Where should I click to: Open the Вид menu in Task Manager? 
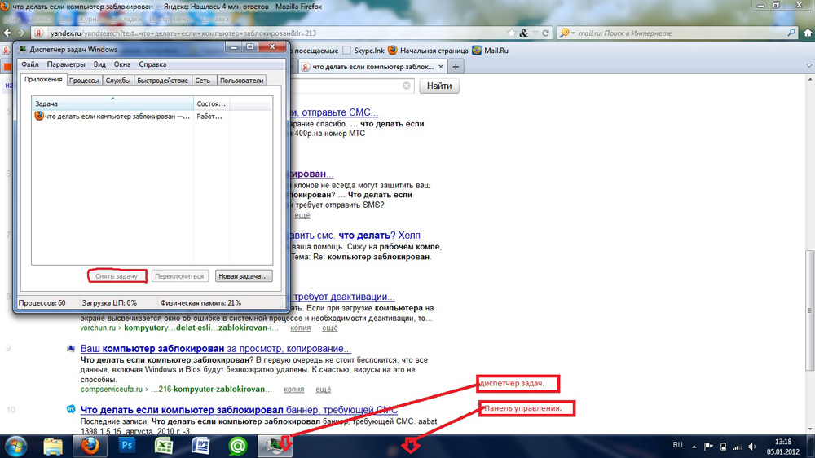[99, 64]
